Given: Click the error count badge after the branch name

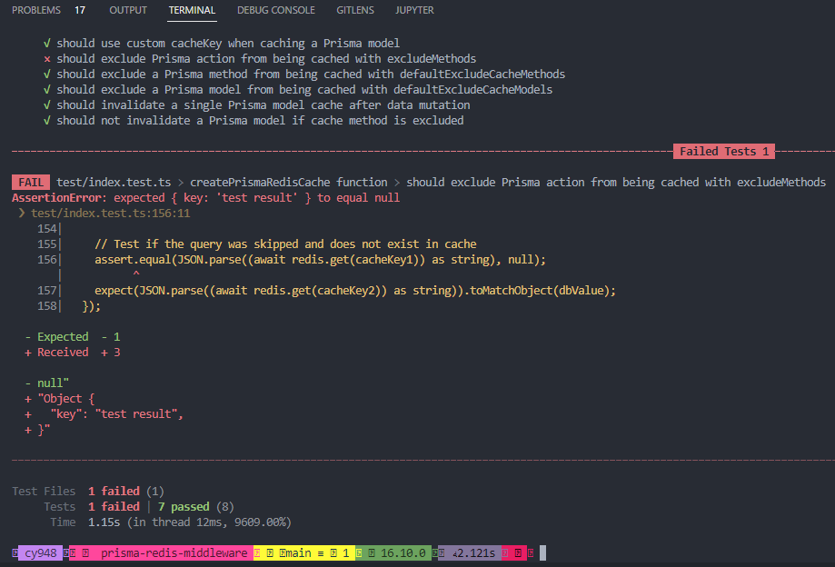Looking at the screenshot, I should click(343, 552).
